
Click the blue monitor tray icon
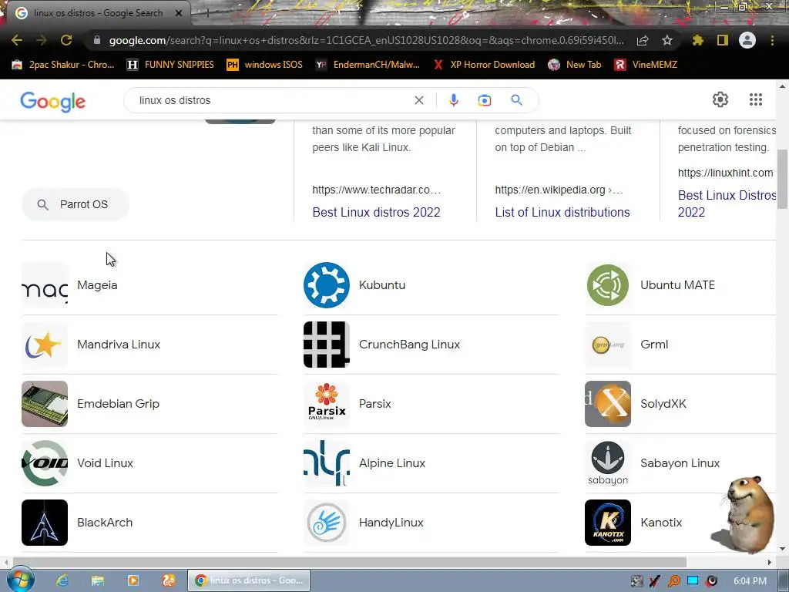(693, 580)
